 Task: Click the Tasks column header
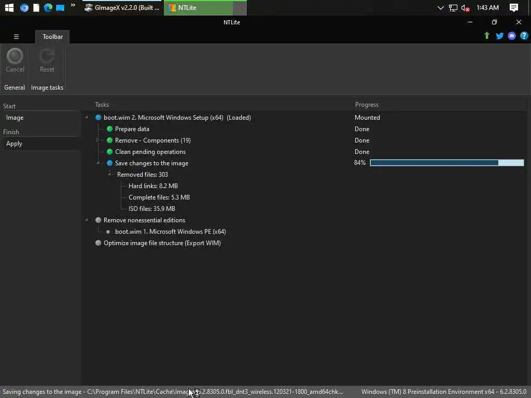click(x=102, y=105)
